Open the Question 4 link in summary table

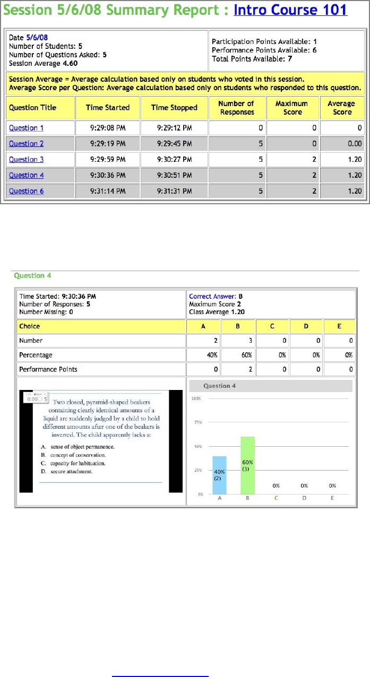point(26,176)
